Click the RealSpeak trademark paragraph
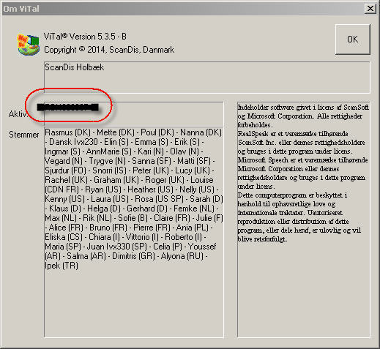The image size is (380, 349). click(x=302, y=143)
